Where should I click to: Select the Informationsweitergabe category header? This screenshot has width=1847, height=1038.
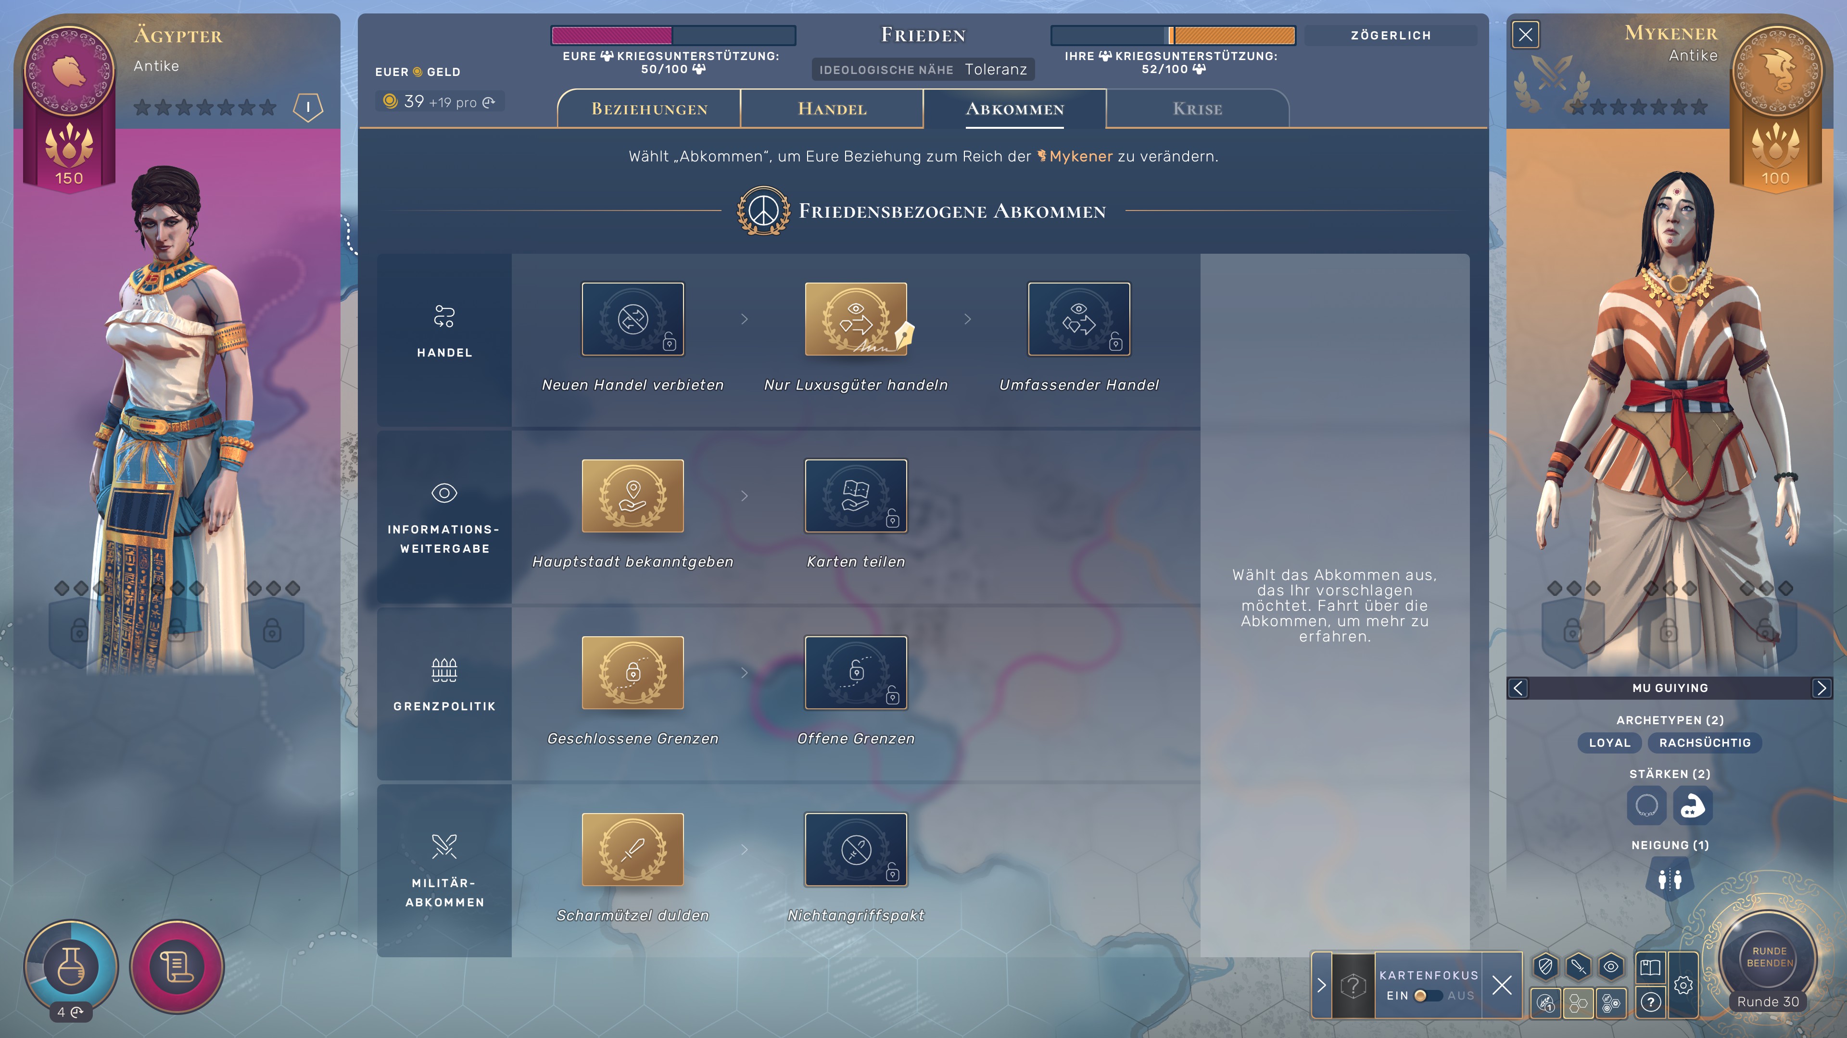pyautogui.click(x=444, y=517)
